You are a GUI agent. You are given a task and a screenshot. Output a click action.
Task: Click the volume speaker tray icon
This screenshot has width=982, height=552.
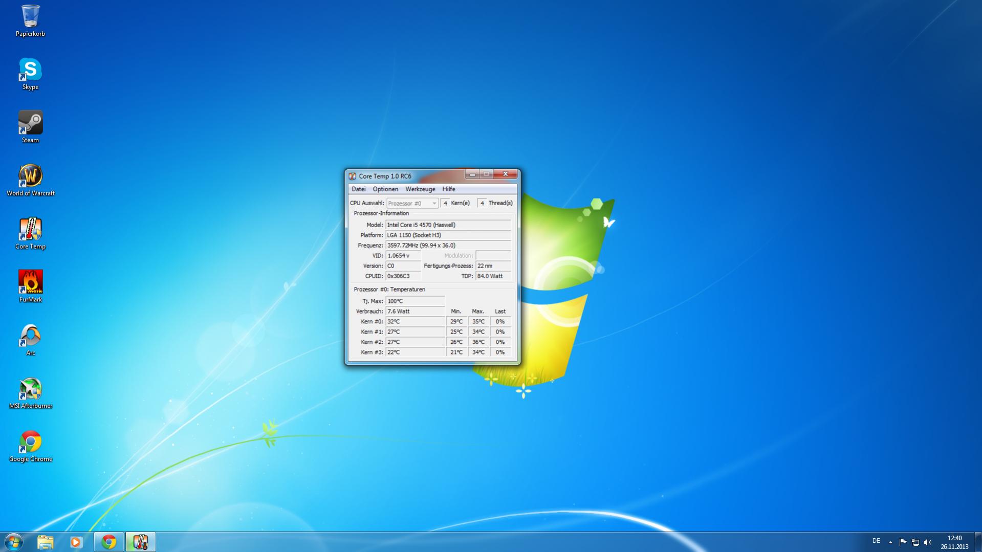[x=928, y=542]
